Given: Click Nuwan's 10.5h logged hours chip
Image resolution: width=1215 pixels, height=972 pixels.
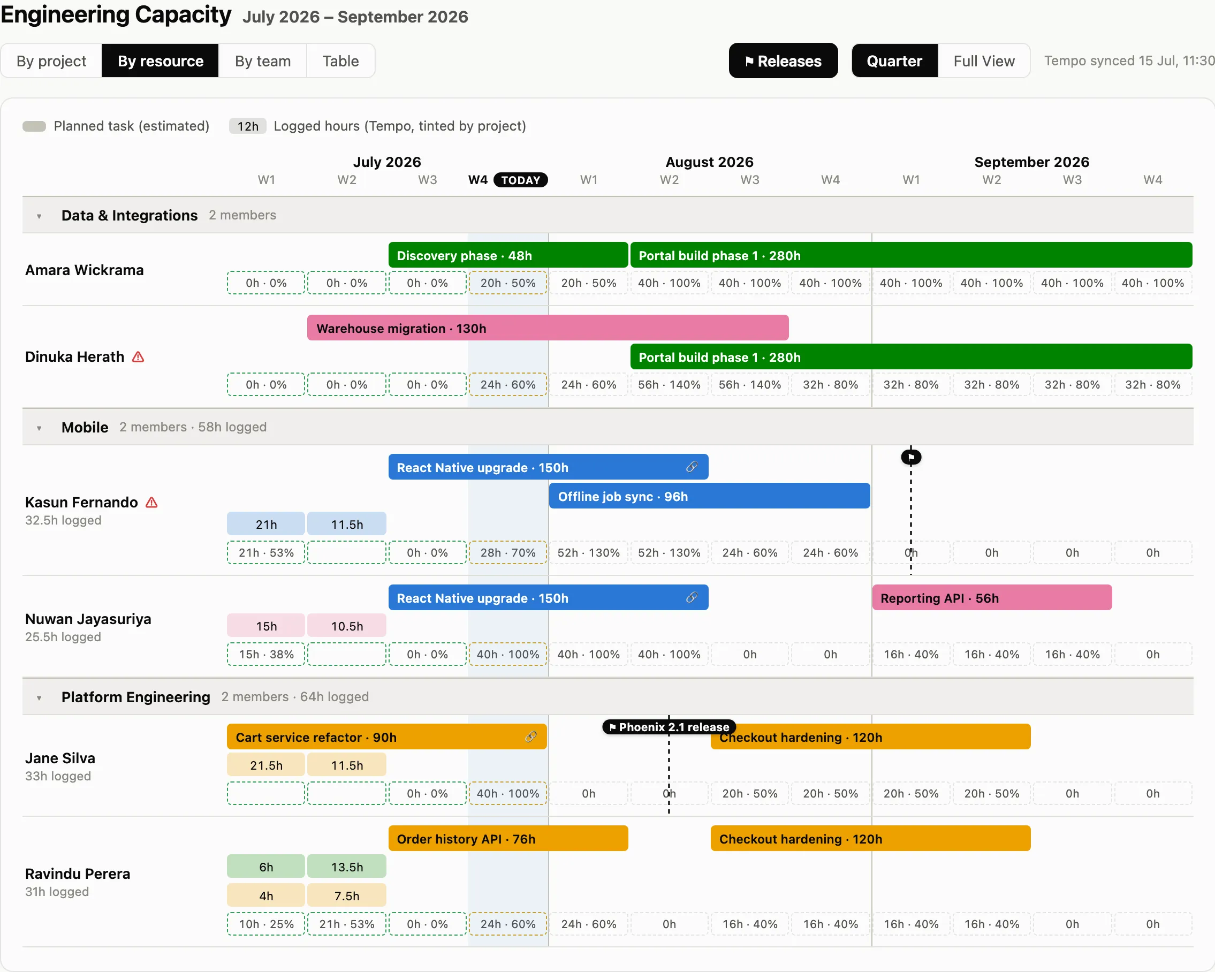Looking at the screenshot, I should (x=347, y=626).
